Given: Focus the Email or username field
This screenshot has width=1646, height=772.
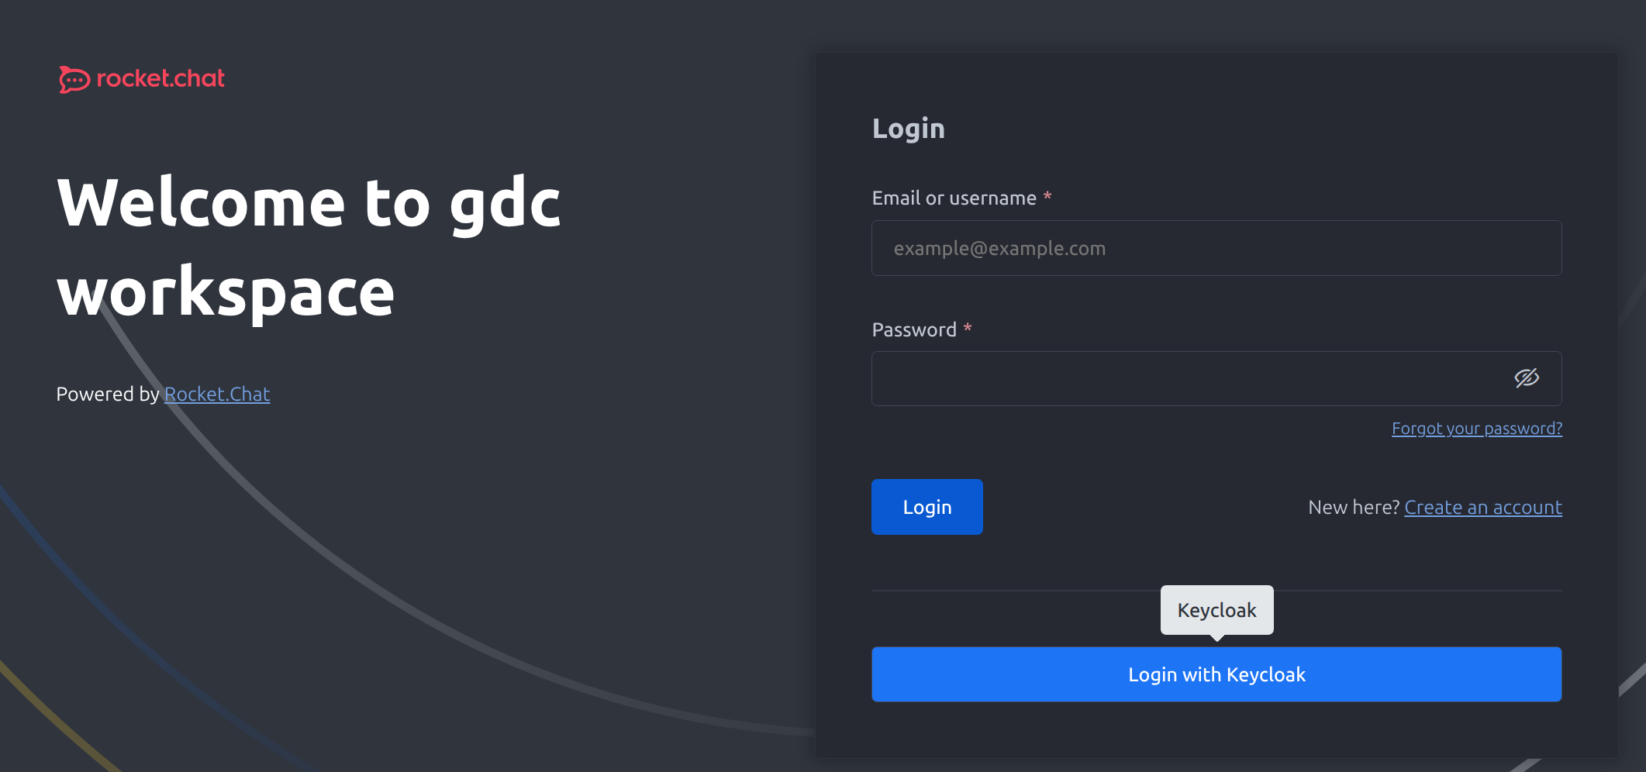Looking at the screenshot, I should tap(1216, 248).
